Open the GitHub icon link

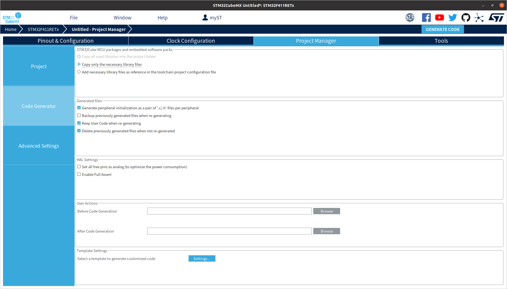466,18
